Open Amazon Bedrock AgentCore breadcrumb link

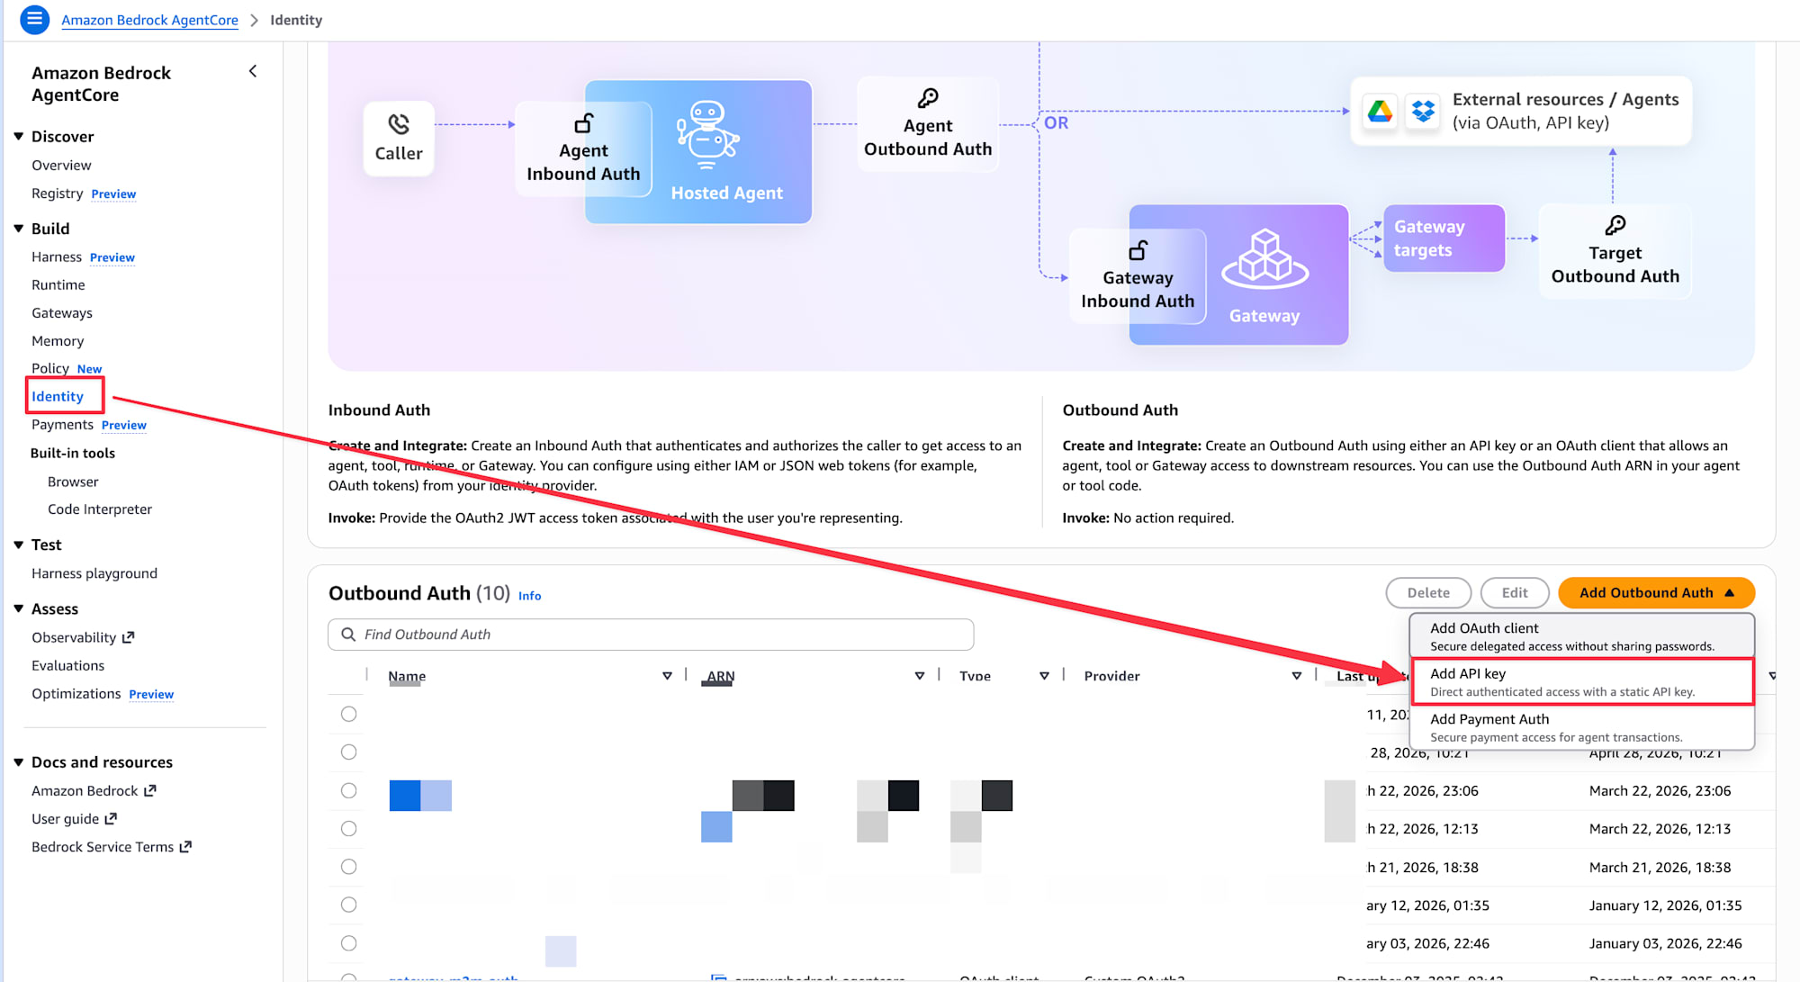point(149,20)
